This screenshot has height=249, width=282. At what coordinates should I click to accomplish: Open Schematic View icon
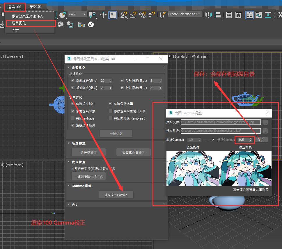point(268,15)
